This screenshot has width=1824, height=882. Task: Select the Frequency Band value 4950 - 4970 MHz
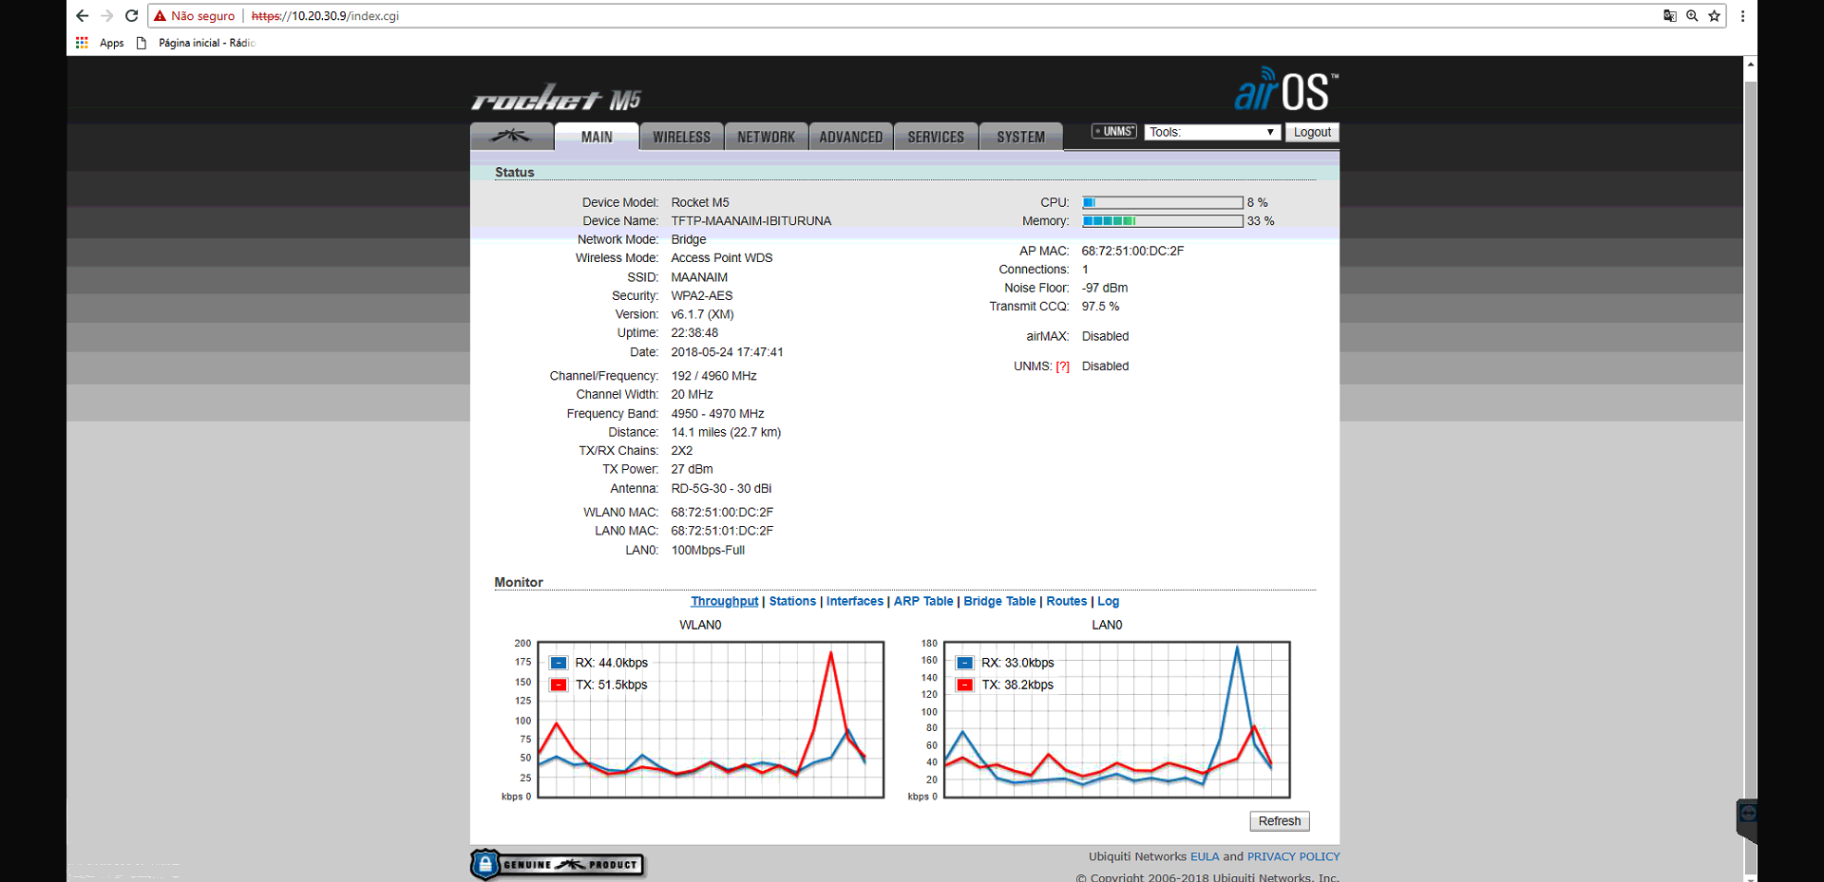(717, 414)
